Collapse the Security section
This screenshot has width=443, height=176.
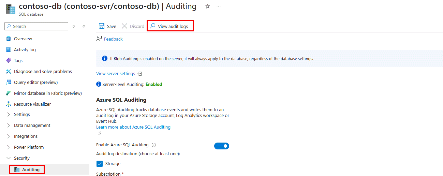(9, 158)
